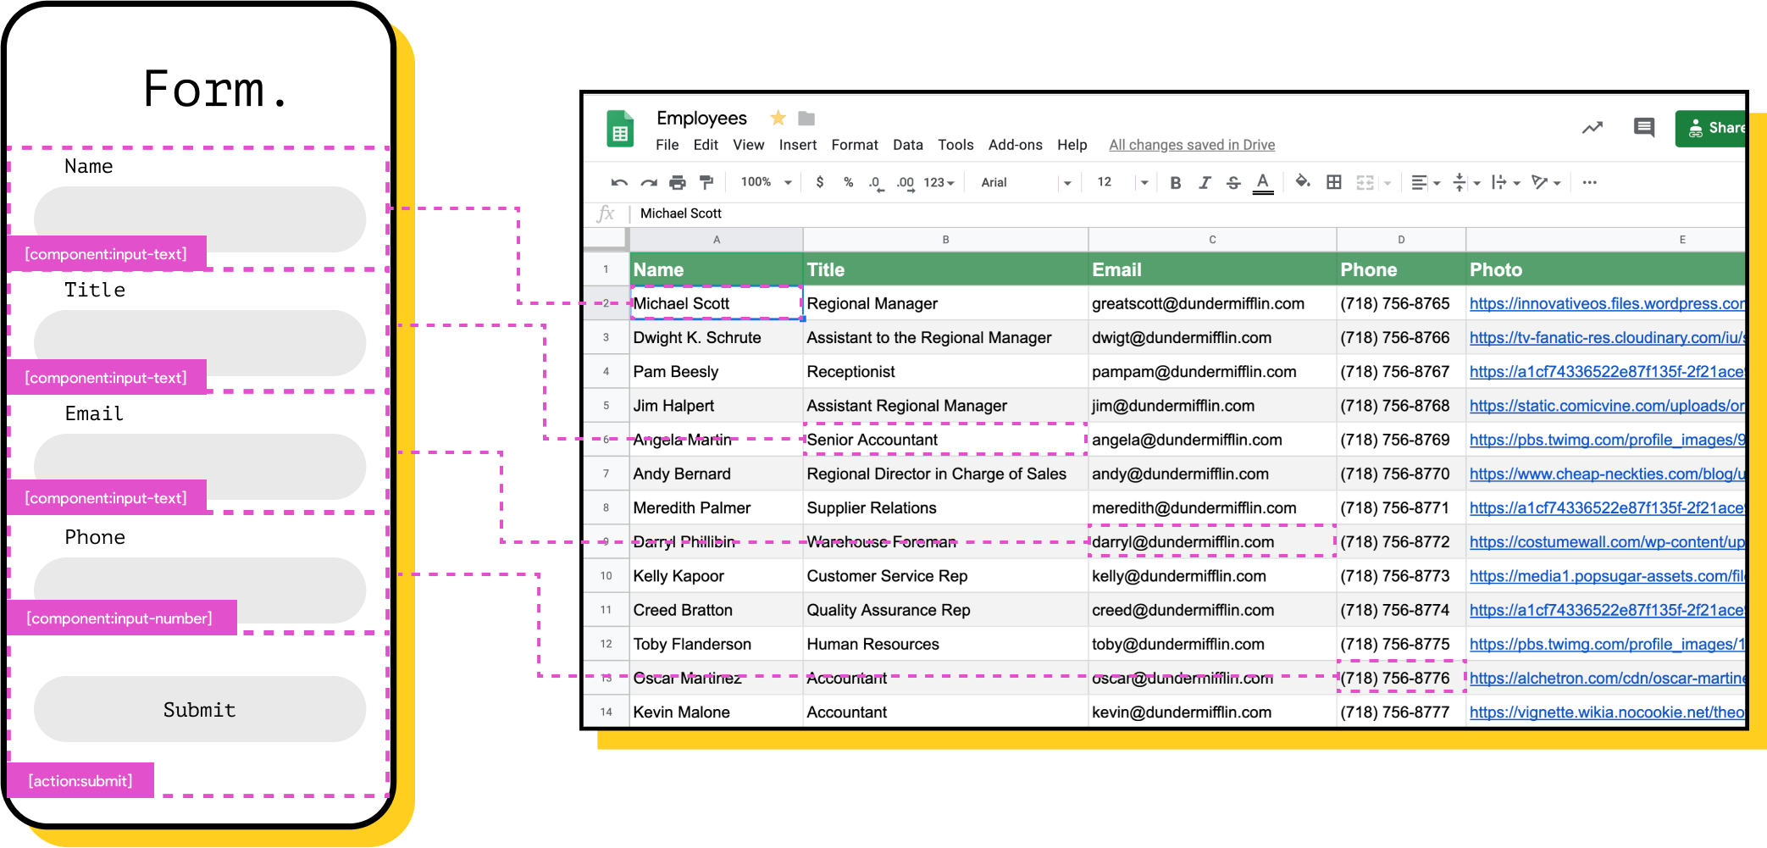
Task: Open the File menu
Action: tap(667, 145)
